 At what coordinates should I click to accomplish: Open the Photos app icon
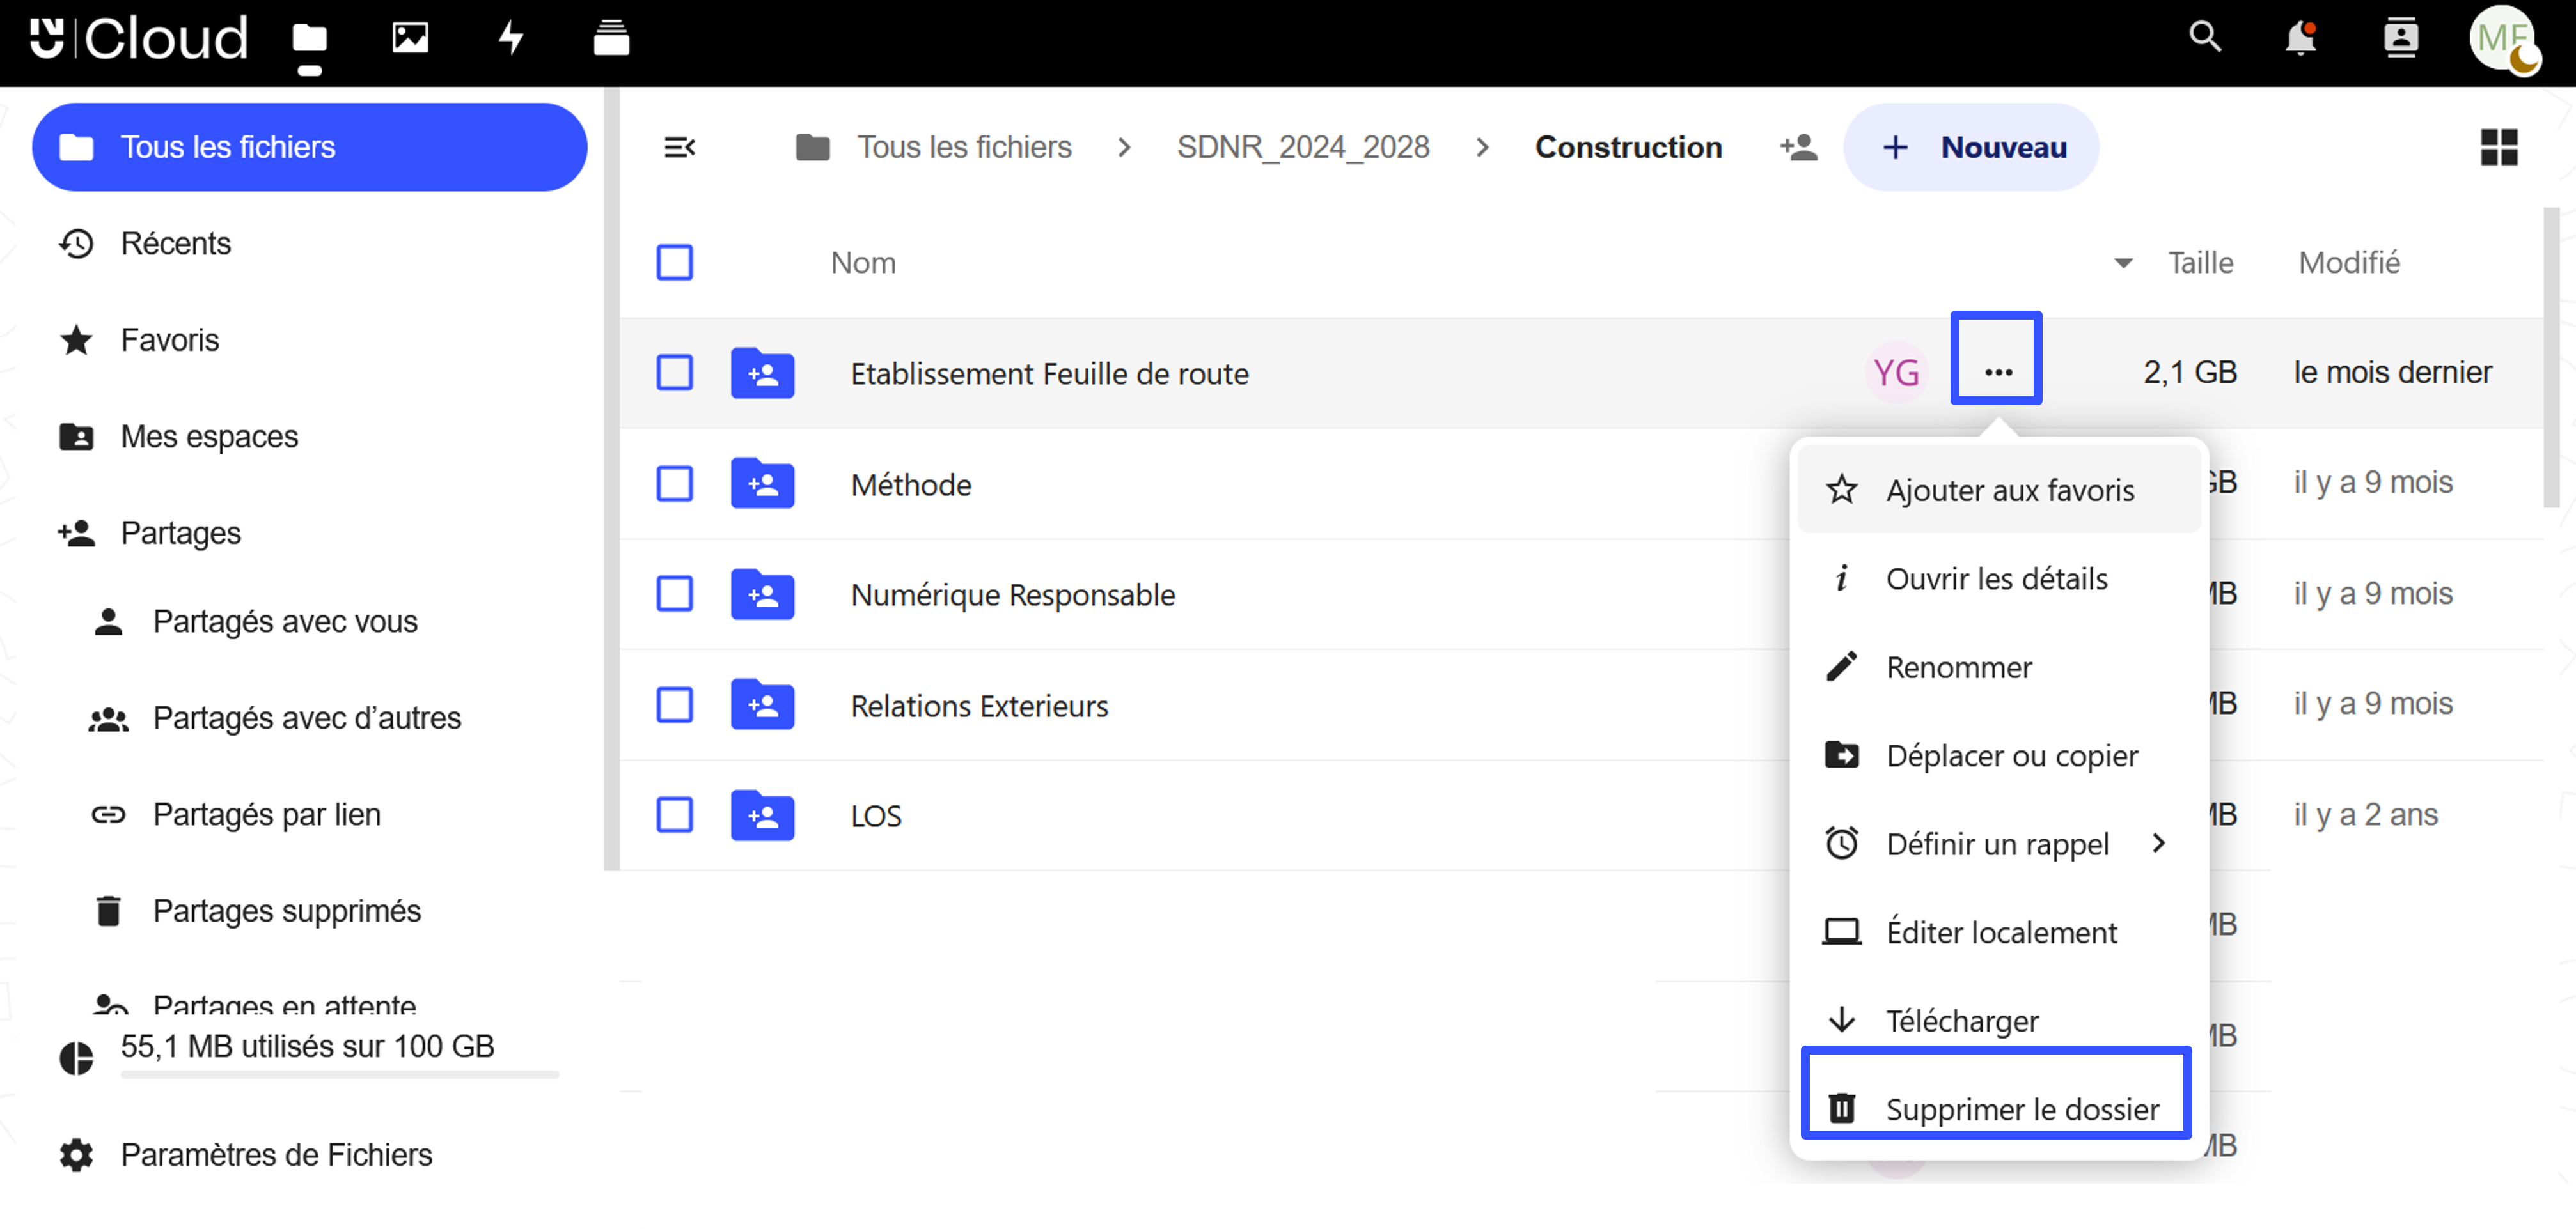click(x=410, y=37)
